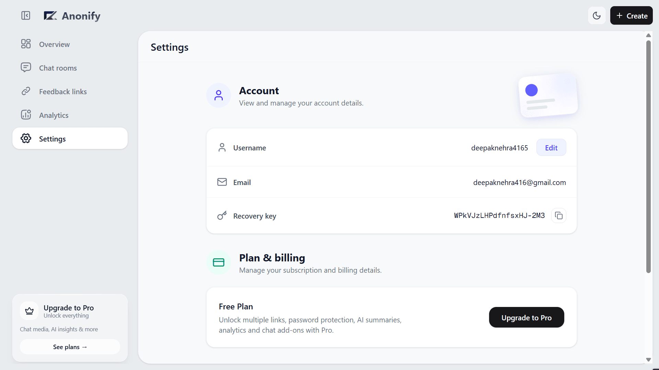Click the vertical scrollbar thumb
The height and width of the screenshot is (370, 659).
click(x=648, y=157)
